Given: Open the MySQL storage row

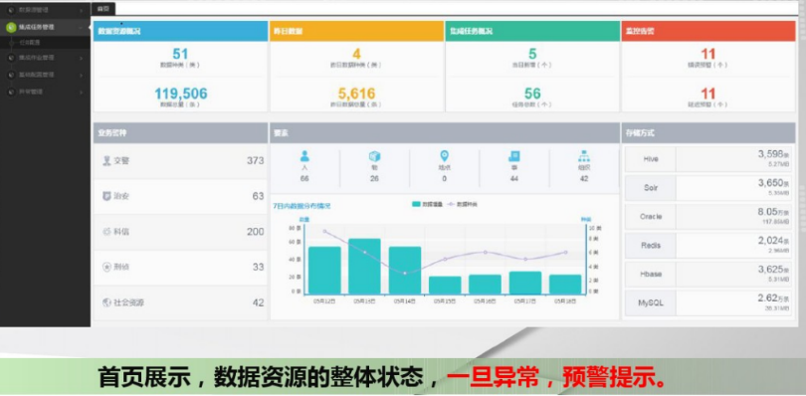Looking at the screenshot, I should [707, 302].
